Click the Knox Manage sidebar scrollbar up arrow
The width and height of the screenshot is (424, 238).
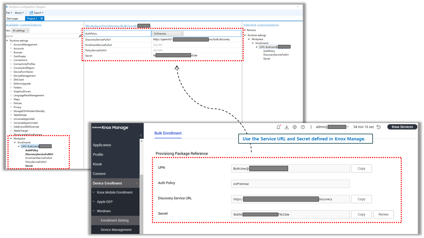pyautogui.click(x=142, y=141)
